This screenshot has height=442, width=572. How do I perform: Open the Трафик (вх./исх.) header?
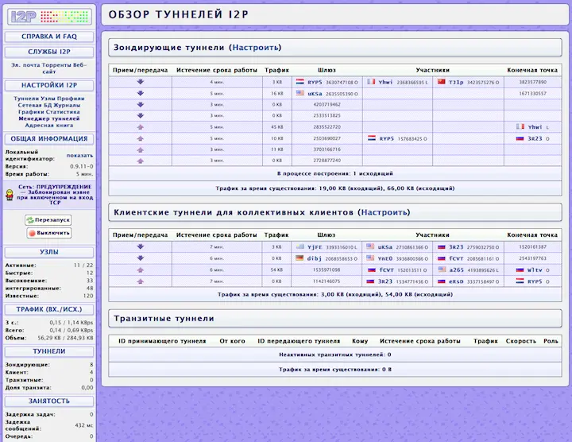(49, 309)
